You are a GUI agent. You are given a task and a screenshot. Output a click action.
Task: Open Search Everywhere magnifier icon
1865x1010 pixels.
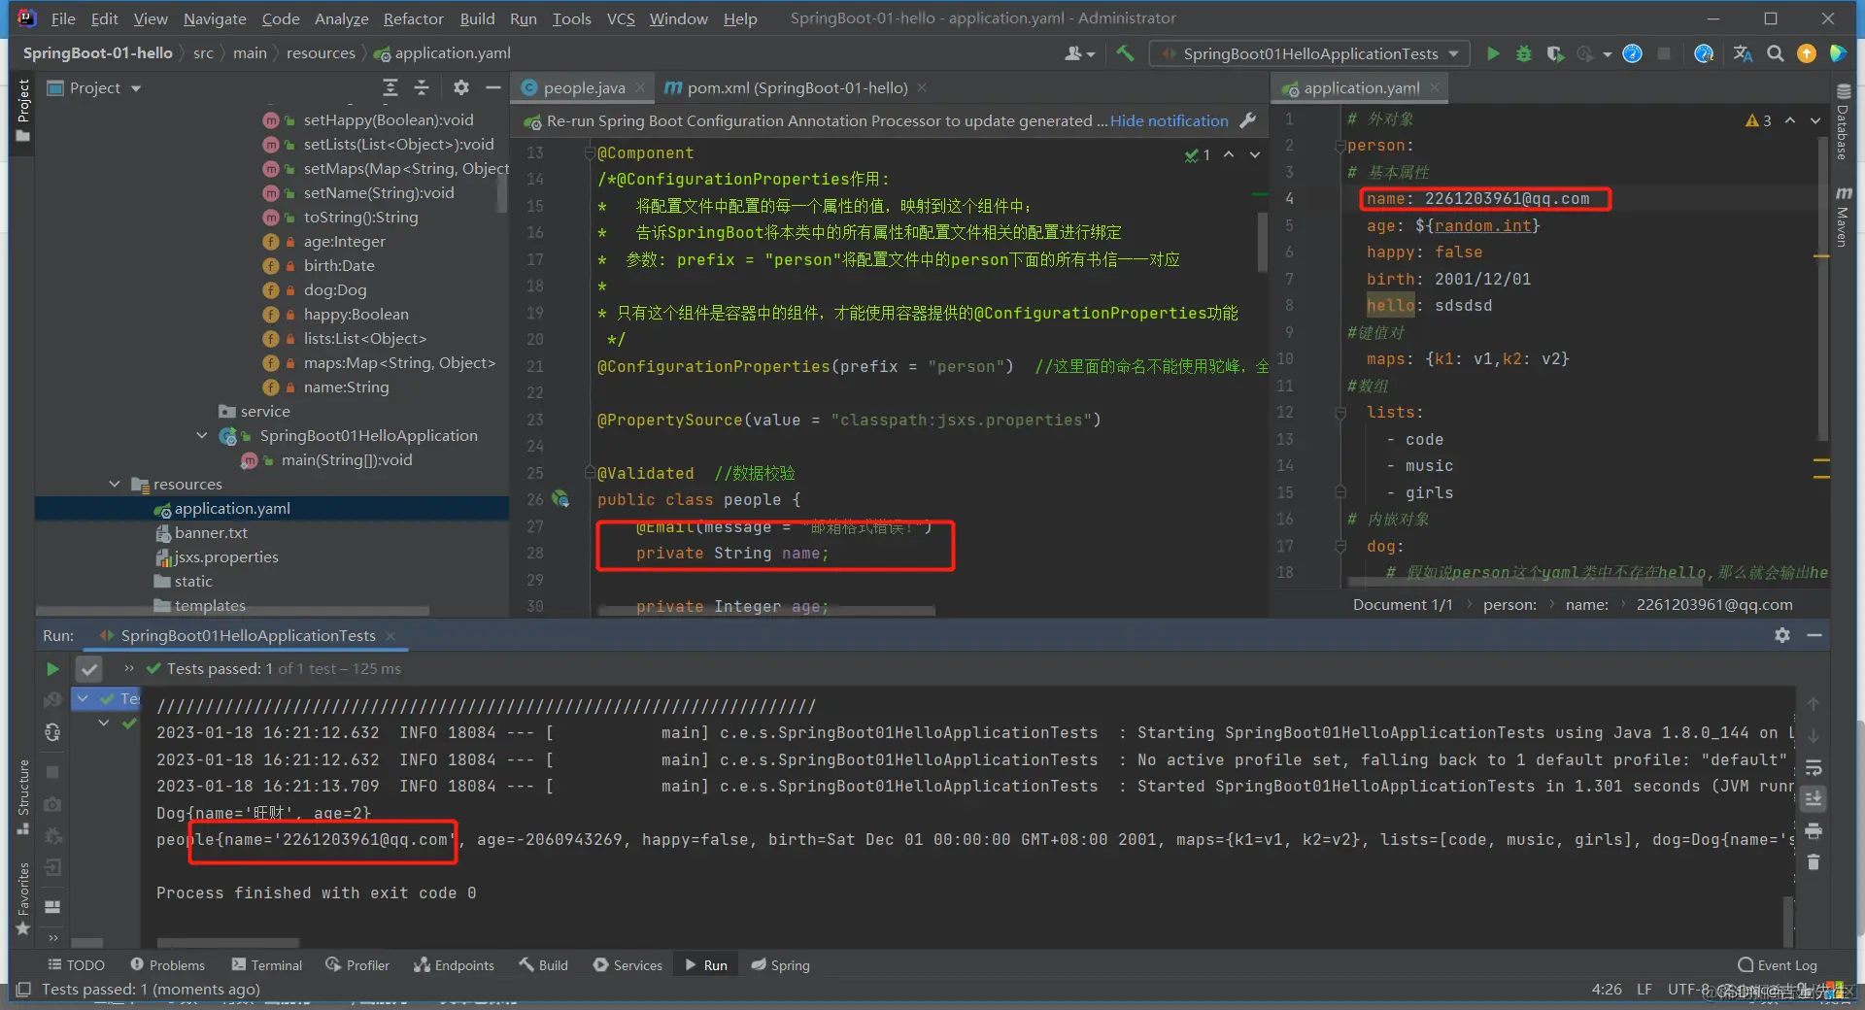click(1776, 53)
